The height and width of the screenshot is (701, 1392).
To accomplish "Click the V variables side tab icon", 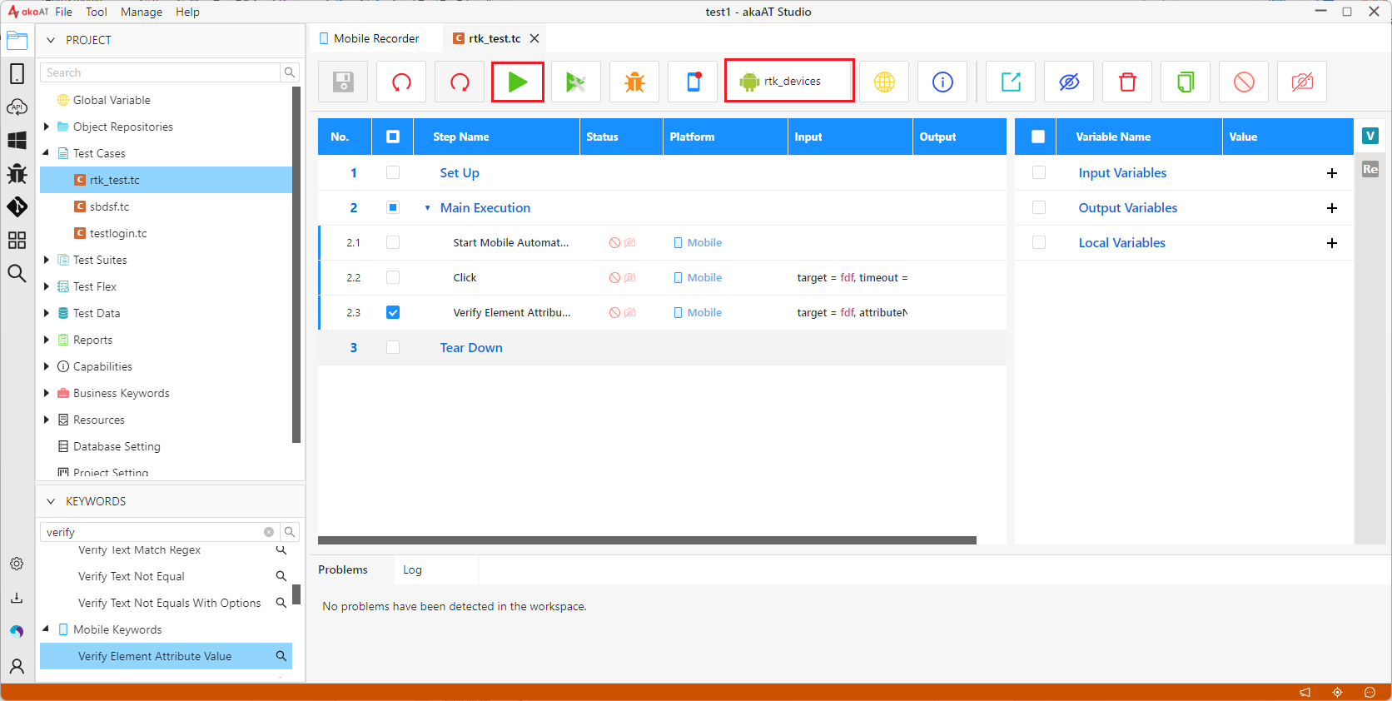I will (x=1370, y=136).
